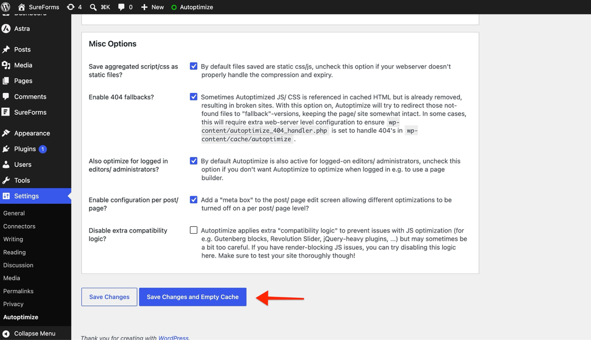Click the Tools wrench icon

[6, 180]
